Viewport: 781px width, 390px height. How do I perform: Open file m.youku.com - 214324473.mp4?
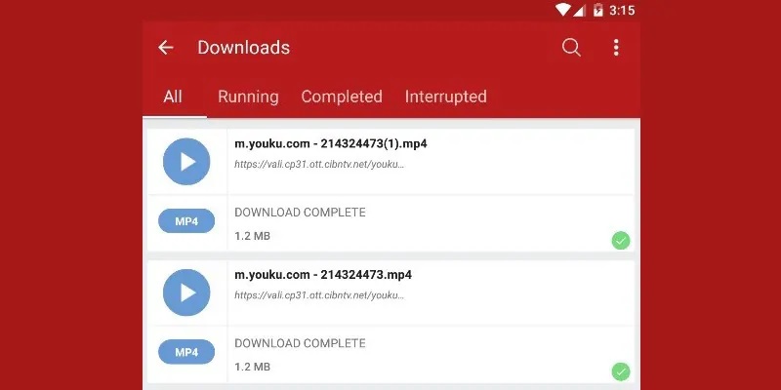click(x=323, y=275)
